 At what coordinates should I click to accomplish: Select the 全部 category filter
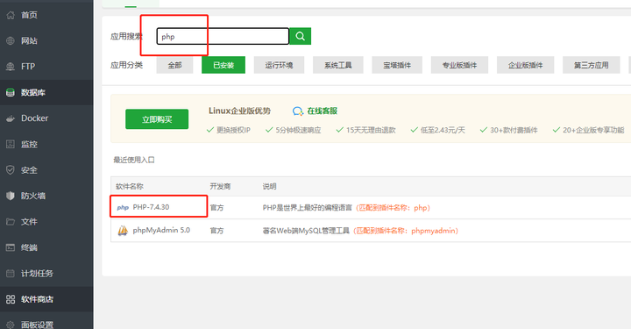point(174,65)
